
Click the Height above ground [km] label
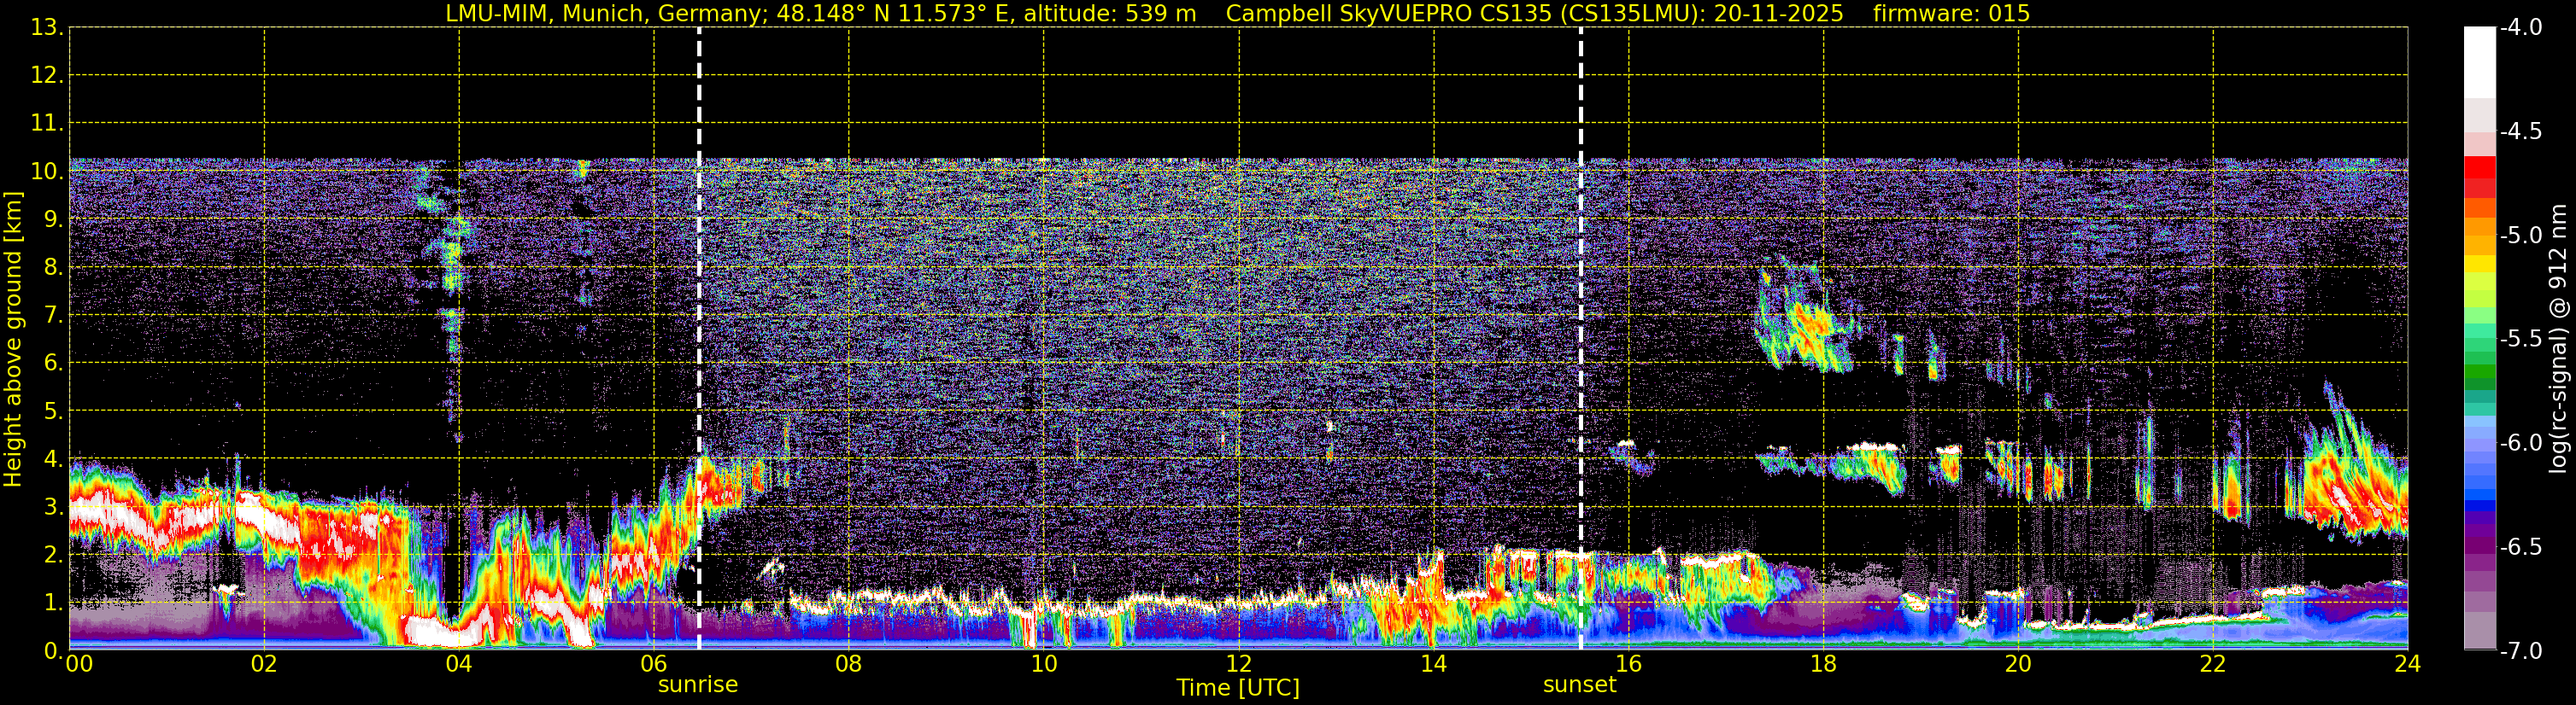[x=13, y=340]
